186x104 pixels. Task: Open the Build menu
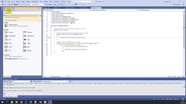(x=23, y=1)
